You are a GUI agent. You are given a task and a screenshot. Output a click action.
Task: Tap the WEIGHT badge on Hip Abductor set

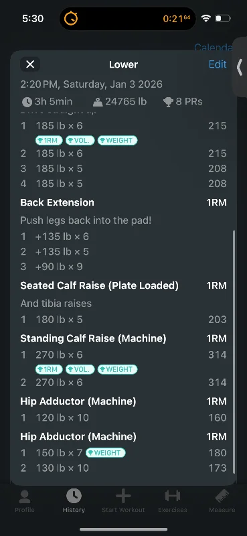(106, 453)
